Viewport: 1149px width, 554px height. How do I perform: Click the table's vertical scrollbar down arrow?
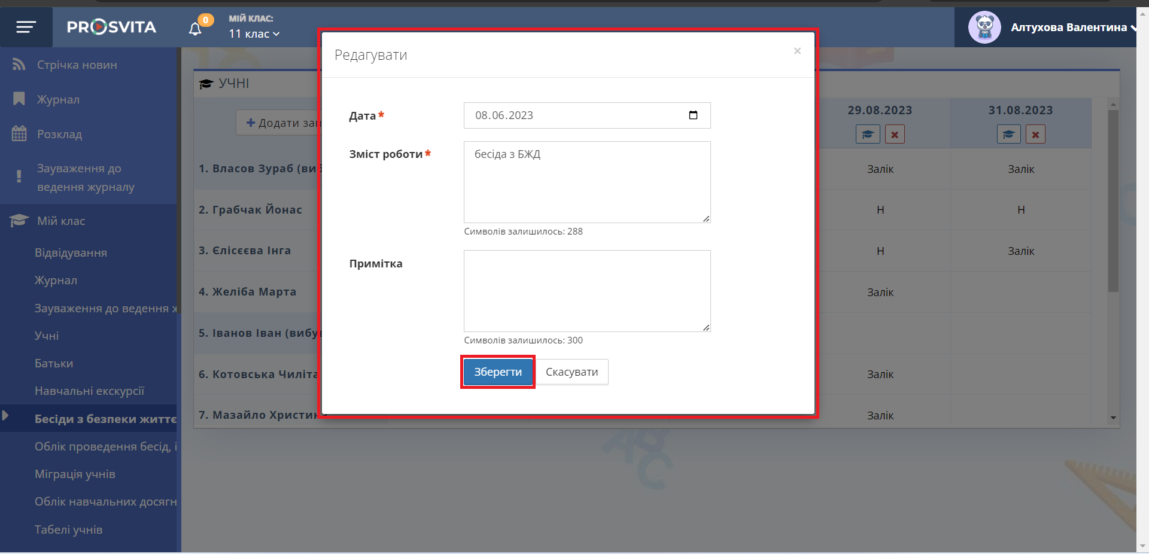pos(1113,418)
